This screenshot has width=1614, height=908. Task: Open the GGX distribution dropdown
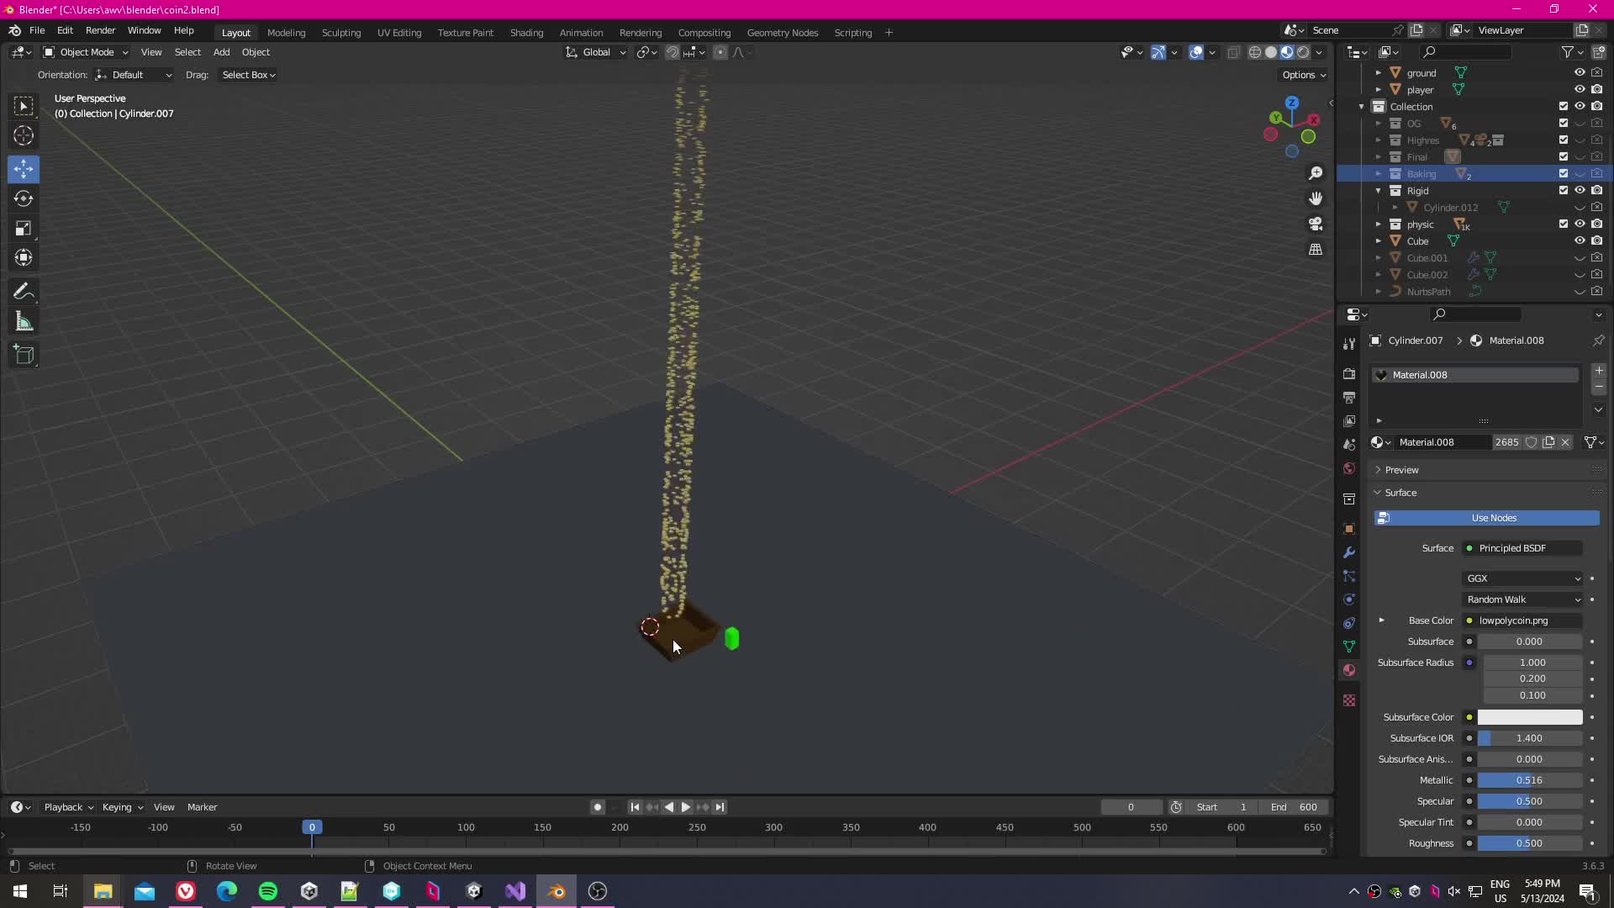point(1523,578)
